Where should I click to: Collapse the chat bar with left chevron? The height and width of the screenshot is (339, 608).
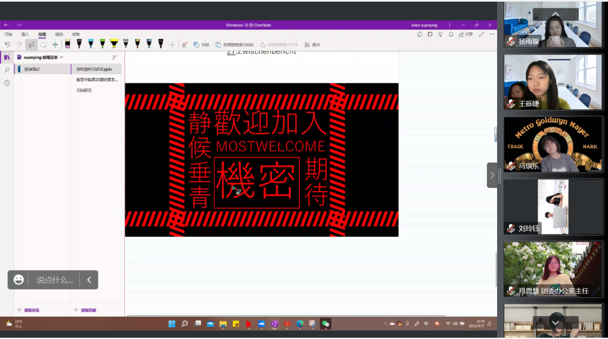89,279
